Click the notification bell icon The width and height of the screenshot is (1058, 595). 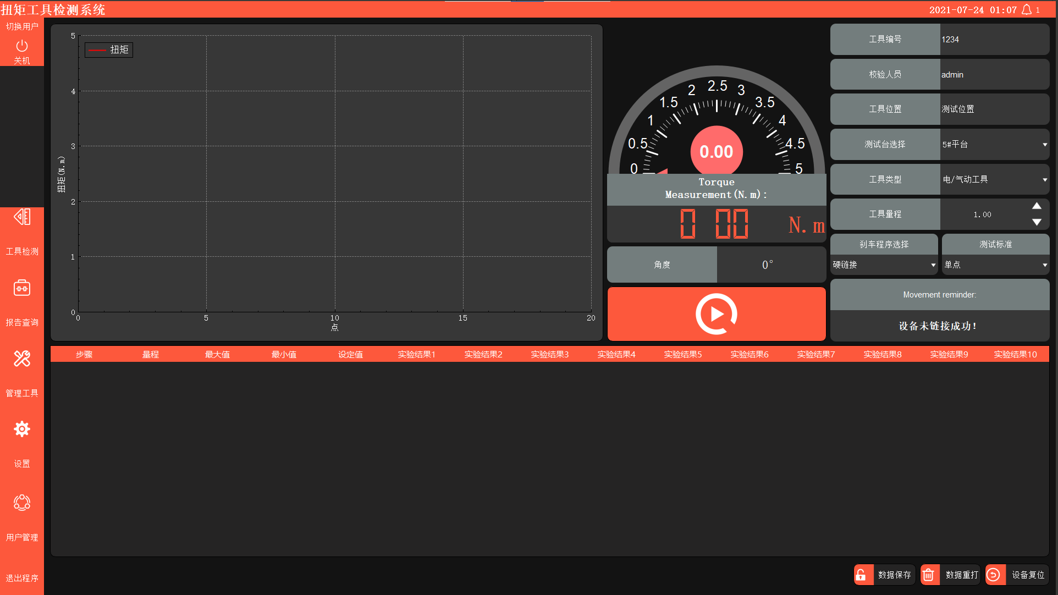[1027, 10]
